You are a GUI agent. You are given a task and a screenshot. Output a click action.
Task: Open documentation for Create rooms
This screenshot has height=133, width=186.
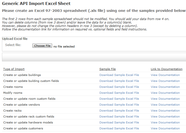pyautogui.click(x=165, y=87)
